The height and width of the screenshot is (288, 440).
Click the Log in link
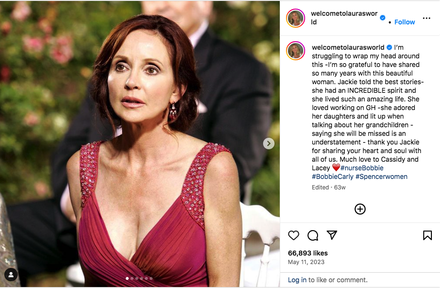tap(297, 280)
